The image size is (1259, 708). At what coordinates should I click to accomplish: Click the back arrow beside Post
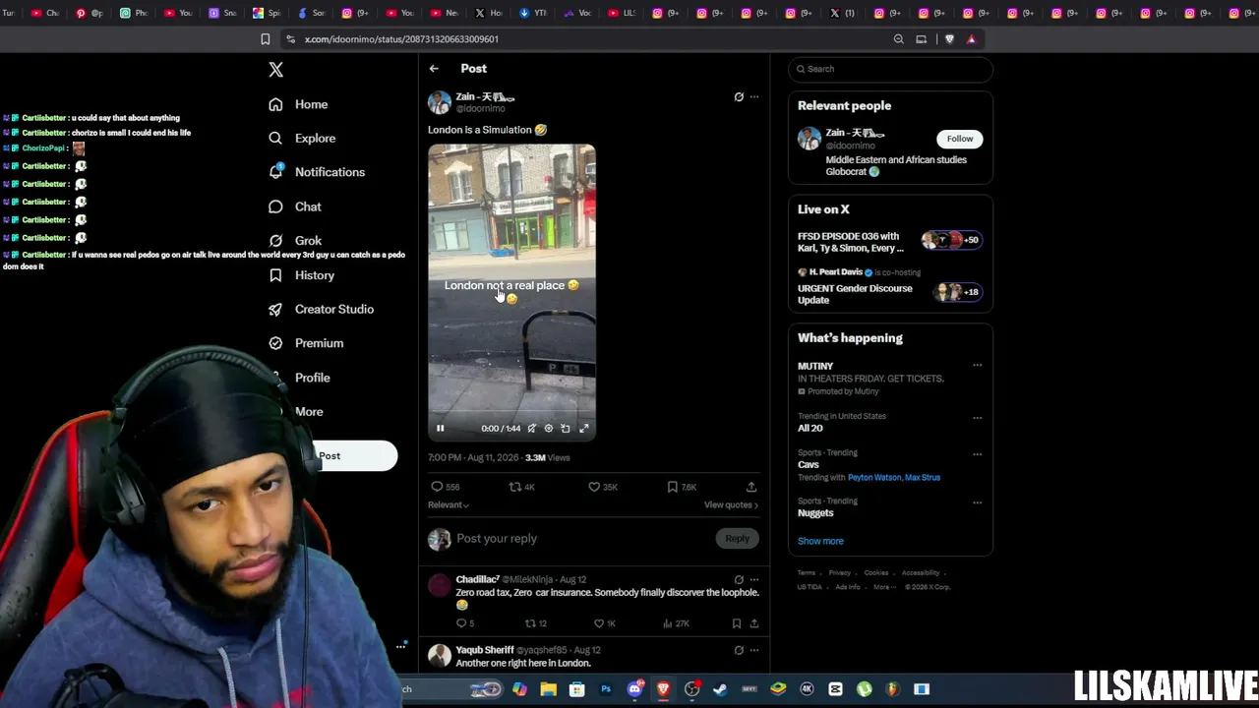(434, 69)
